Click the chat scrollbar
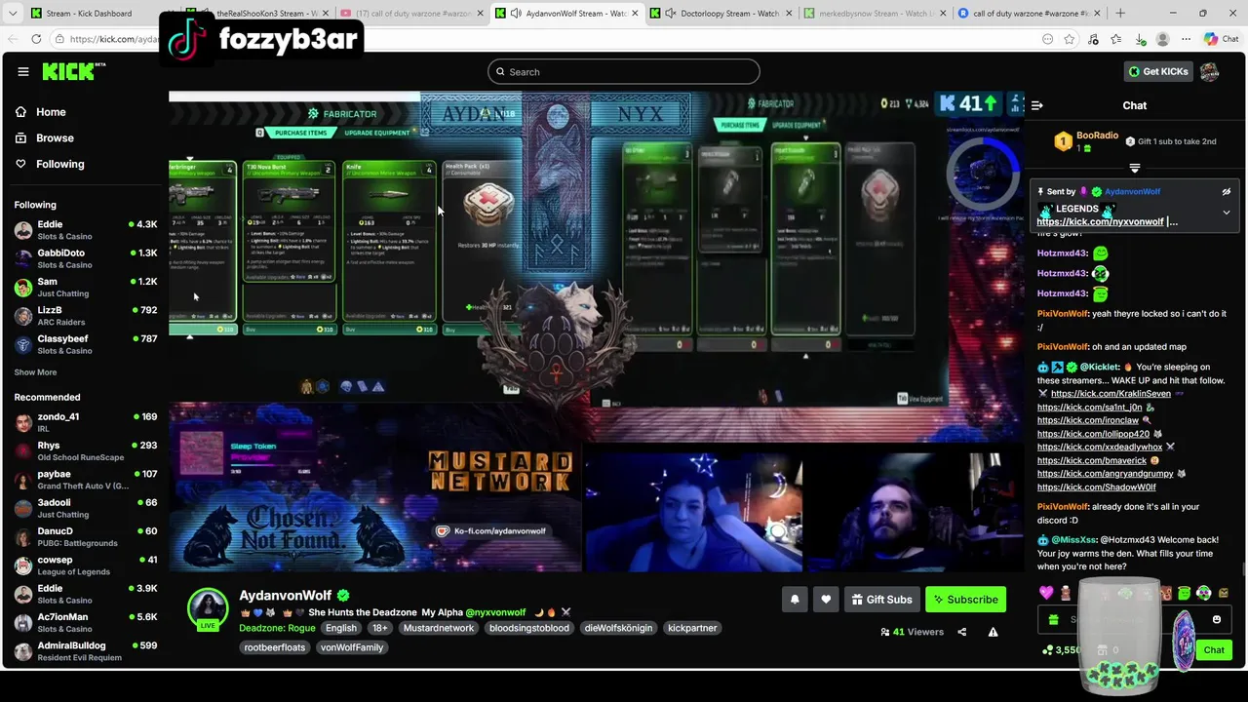 coord(1243,570)
